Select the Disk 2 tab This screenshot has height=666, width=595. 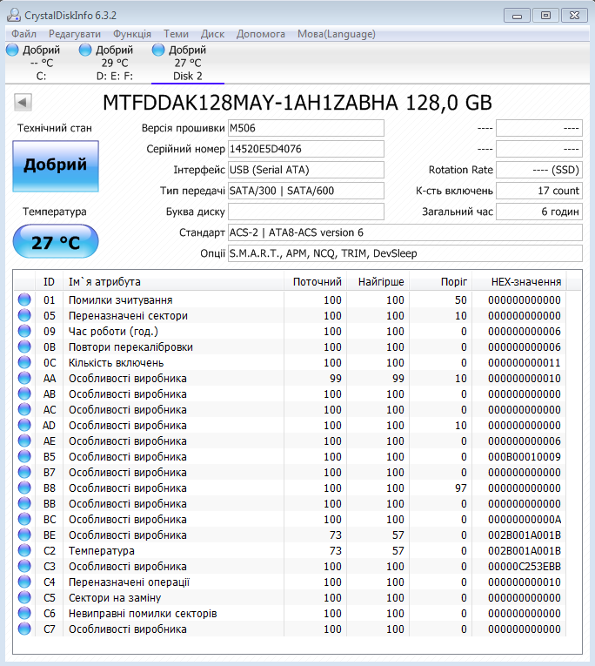coord(188,63)
